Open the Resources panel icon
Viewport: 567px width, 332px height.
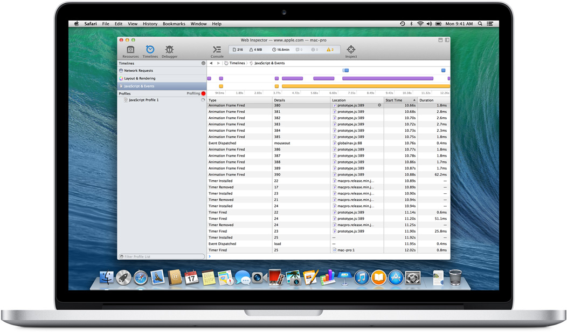point(130,51)
